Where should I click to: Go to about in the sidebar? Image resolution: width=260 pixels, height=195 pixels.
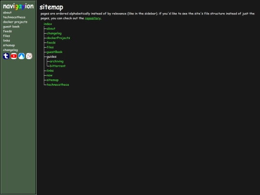pyautogui.click(x=7, y=13)
